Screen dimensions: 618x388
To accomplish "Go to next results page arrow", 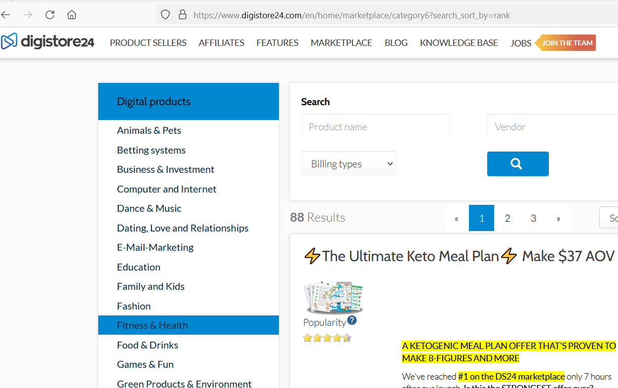I will coord(558,218).
